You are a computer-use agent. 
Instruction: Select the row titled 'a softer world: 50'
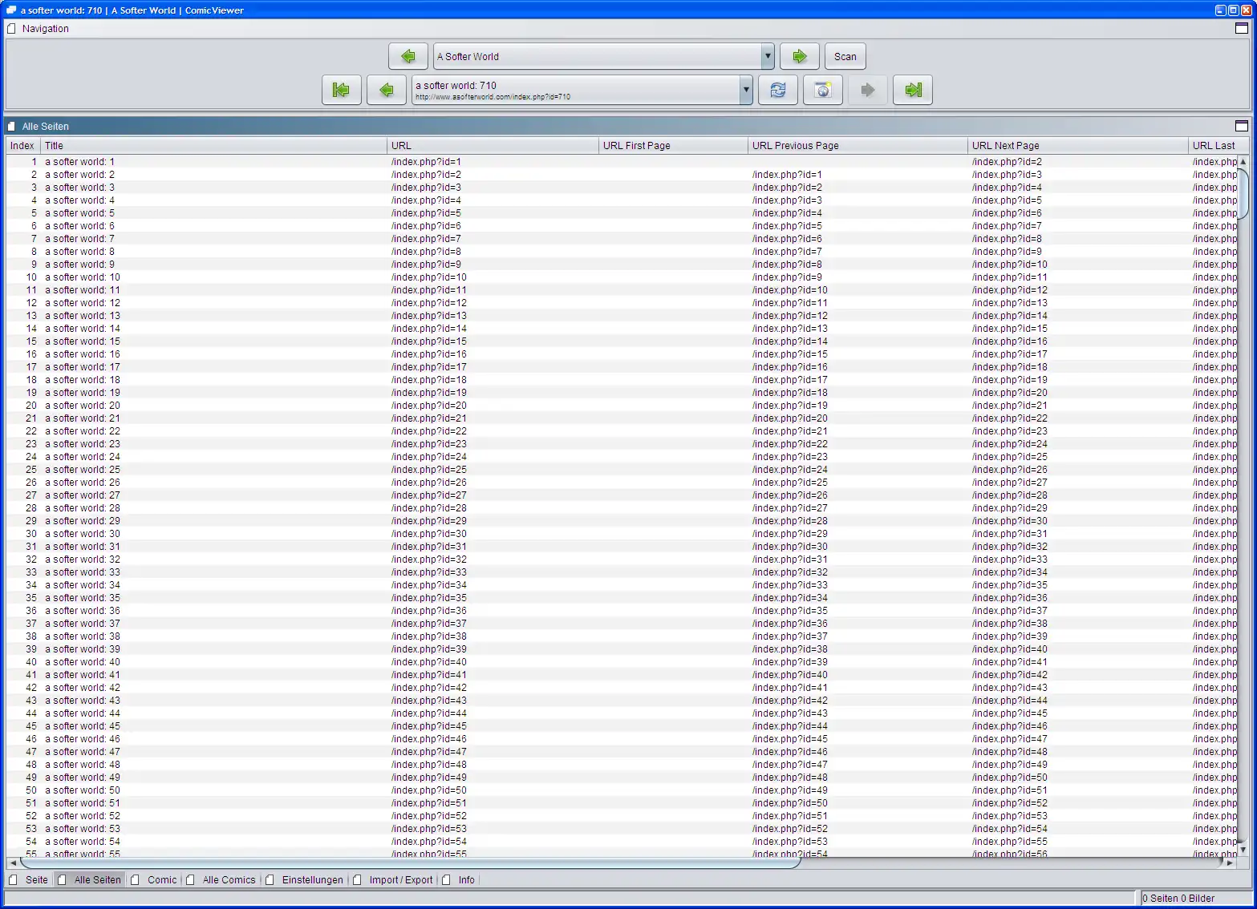(x=622, y=790)
